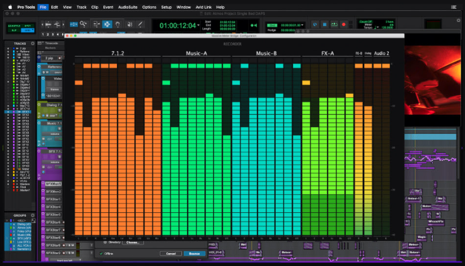
Task: Click the Bounce button
Action: coord(194,253)
